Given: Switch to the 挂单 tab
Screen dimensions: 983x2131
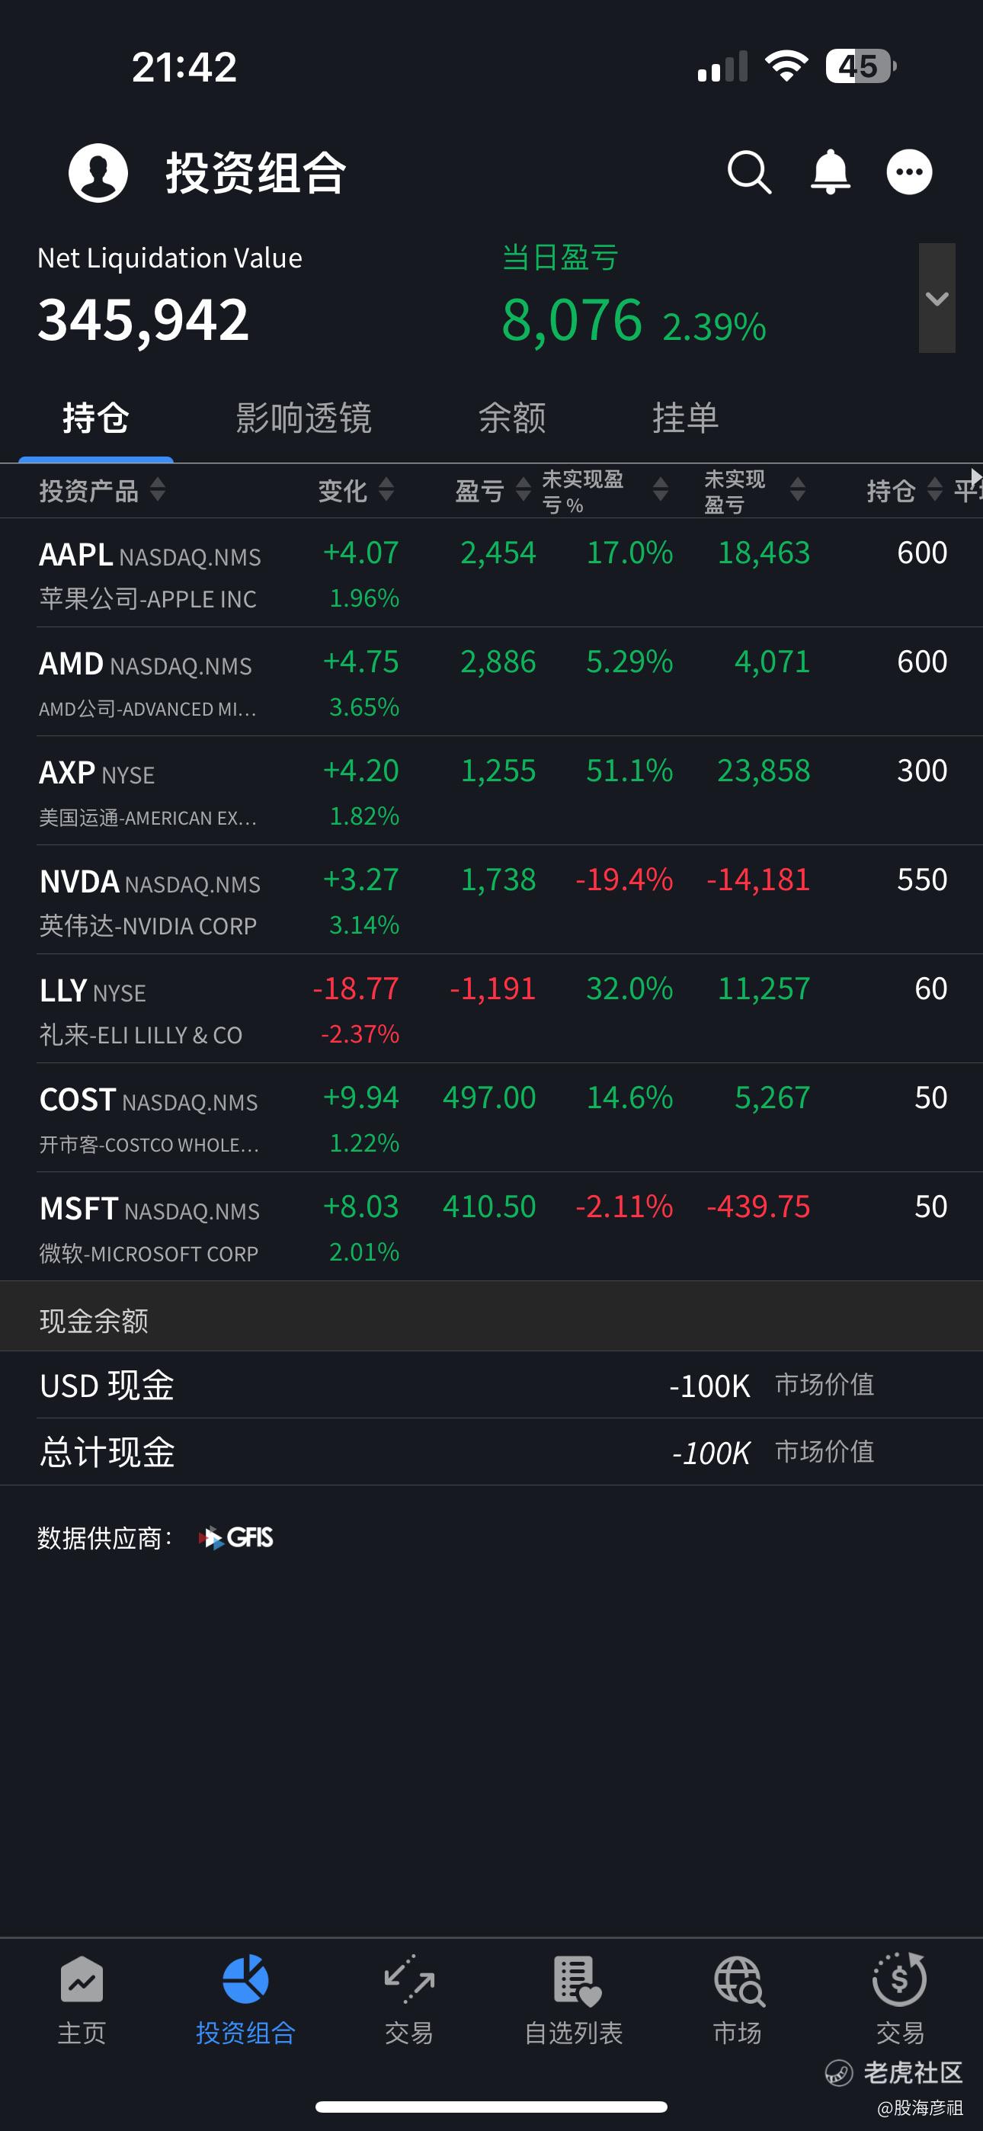Looking at the screenshot, I should tap(685, 418).
